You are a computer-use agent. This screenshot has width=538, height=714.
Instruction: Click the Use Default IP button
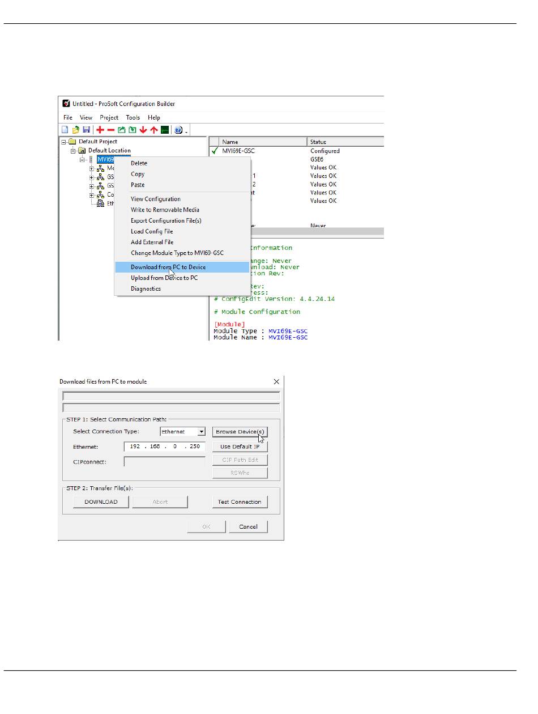click(240, 447)
